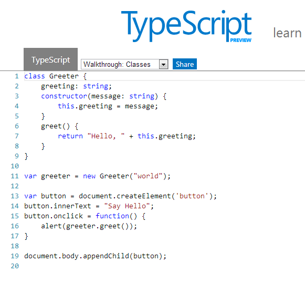Open the learn navigation link
This screenshot has height=293, width=305.
pyautogui.click(x=287, y=33)
